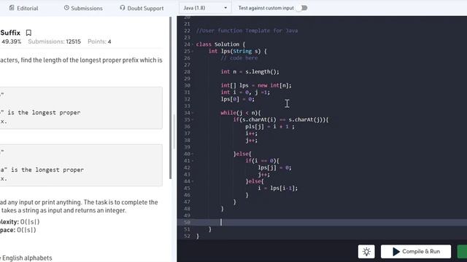
Task: Collapse the fold at line 41
Action: tap(193, 161)
